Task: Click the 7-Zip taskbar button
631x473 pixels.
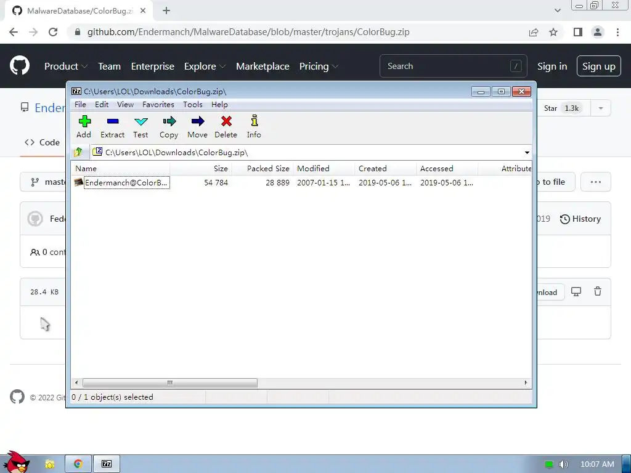Action: pos(107,464)
